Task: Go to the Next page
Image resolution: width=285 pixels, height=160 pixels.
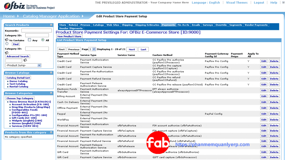Action: [x=132, y=49]
